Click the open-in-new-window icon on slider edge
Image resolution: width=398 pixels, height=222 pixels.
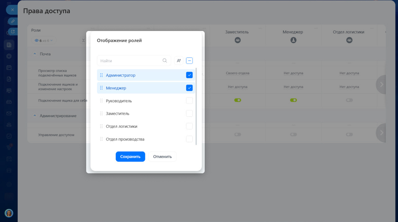13,31
